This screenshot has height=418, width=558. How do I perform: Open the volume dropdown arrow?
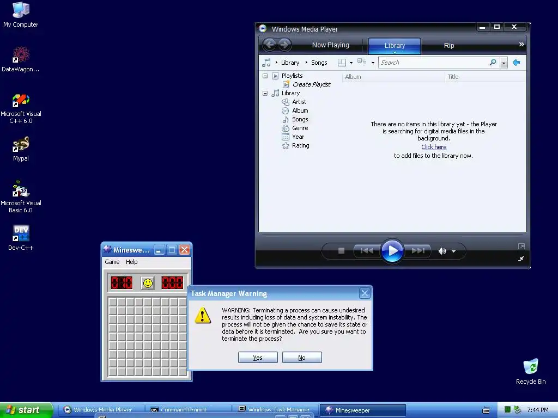point(454,251)
